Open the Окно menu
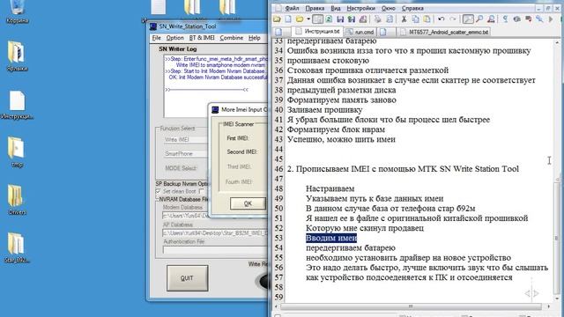Screen dimensions: 564x317 tap(389, 8)
